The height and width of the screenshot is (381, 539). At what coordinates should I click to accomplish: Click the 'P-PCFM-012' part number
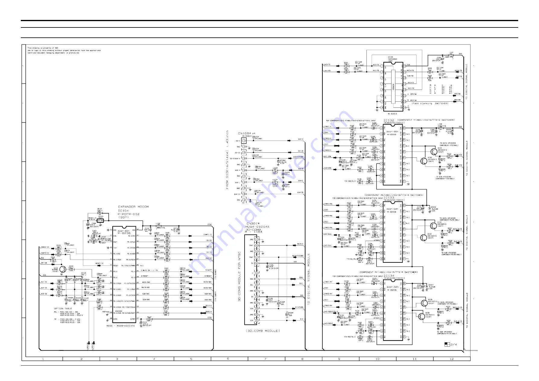click(129, 214)
